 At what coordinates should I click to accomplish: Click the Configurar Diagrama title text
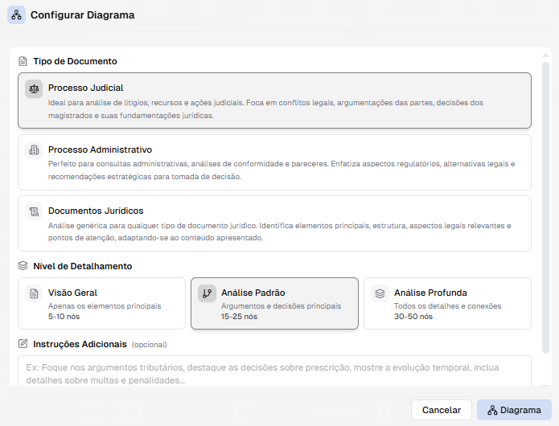point(82,15)
